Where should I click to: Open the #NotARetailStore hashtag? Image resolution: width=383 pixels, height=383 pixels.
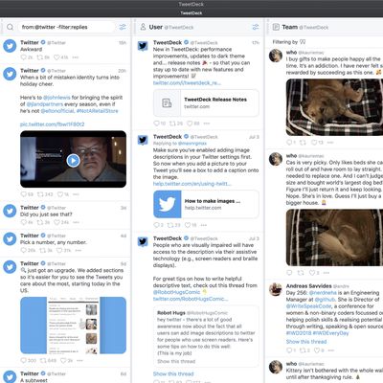coord(97,111)
